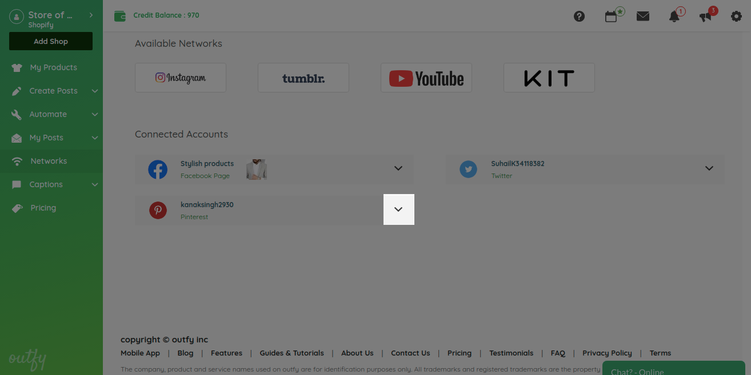
Task: Expand the Captions submenu
Action: click(x=95, y=184)
